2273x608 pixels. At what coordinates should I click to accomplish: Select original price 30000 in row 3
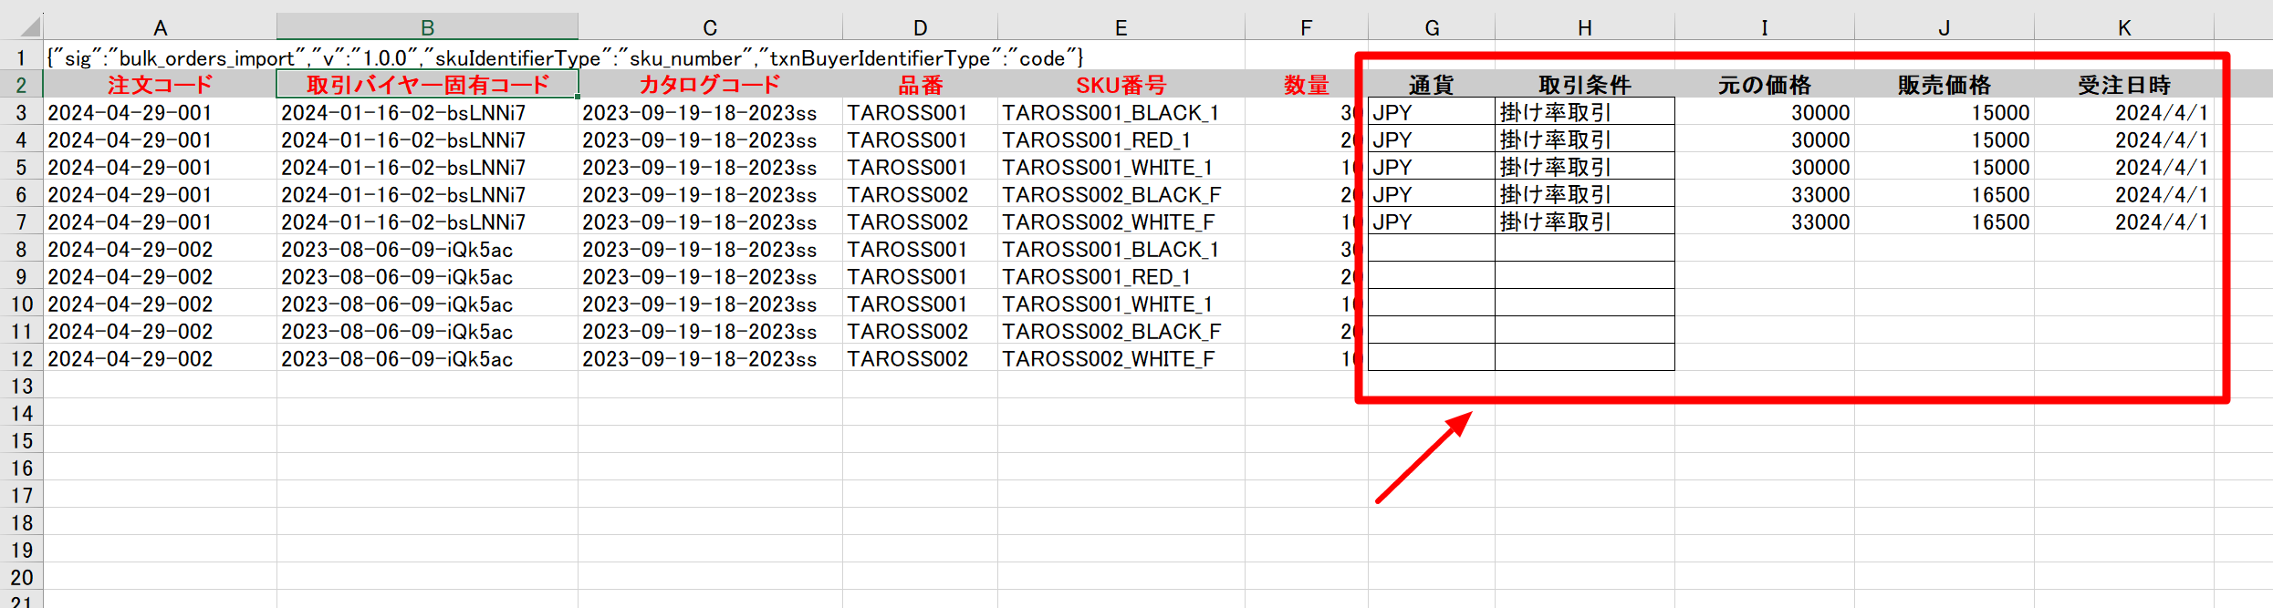[x=1765, y=113]
